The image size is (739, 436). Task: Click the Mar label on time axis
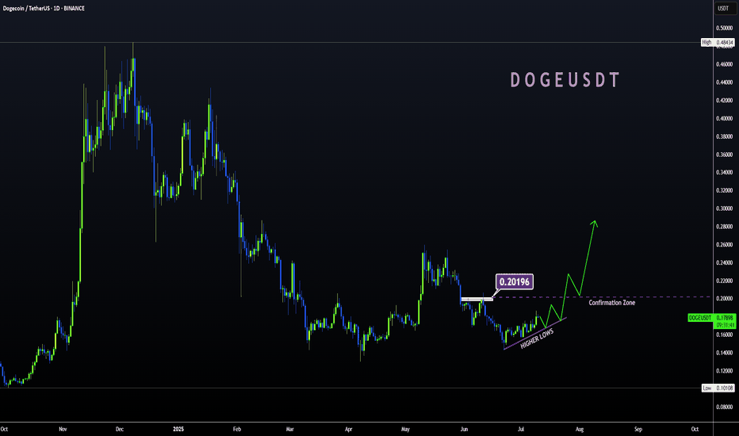pyautogui.click(x=290, y=429)
